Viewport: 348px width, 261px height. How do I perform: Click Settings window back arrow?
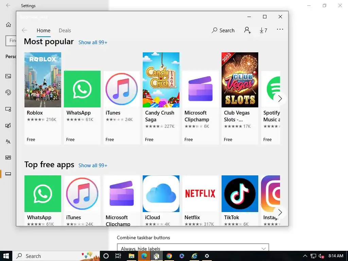[x=8, y=5]
